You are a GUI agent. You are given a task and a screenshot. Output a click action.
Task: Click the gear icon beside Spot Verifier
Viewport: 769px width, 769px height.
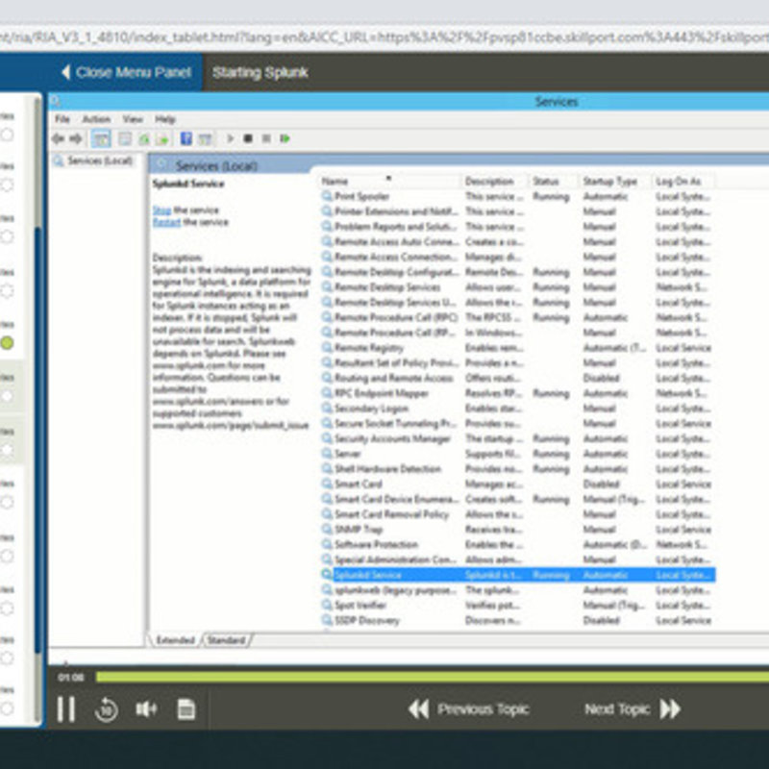[327, 605]
